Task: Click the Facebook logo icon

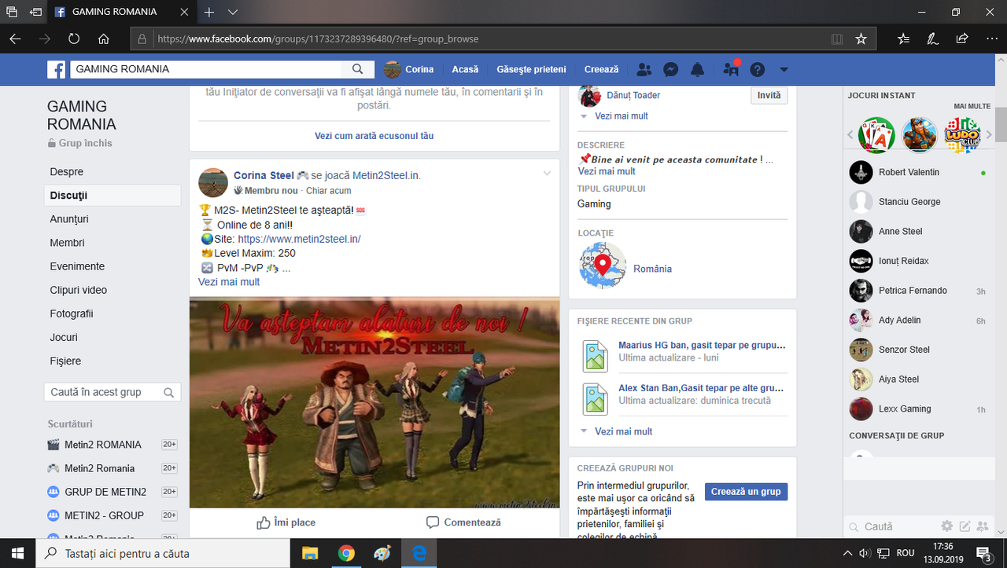Action: pos(56,69)
